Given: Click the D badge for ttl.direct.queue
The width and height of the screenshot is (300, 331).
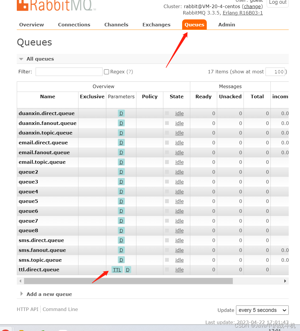Looking at the screenshot, I should 128,270.
